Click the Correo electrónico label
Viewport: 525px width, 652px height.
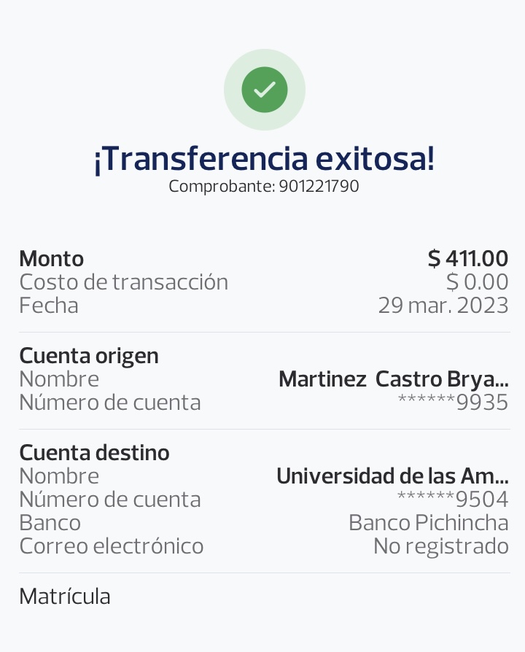tap(111, 546)
